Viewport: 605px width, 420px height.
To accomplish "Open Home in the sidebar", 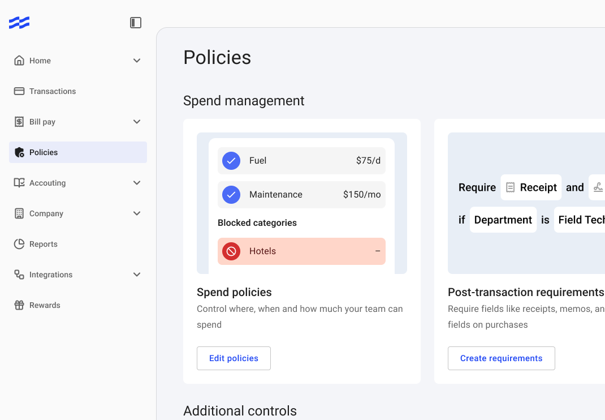I will pyautogui.click(x=78, y=61).
